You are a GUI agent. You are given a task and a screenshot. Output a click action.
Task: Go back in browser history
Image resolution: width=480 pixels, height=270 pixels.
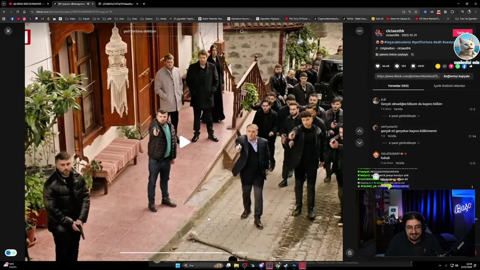4,12
